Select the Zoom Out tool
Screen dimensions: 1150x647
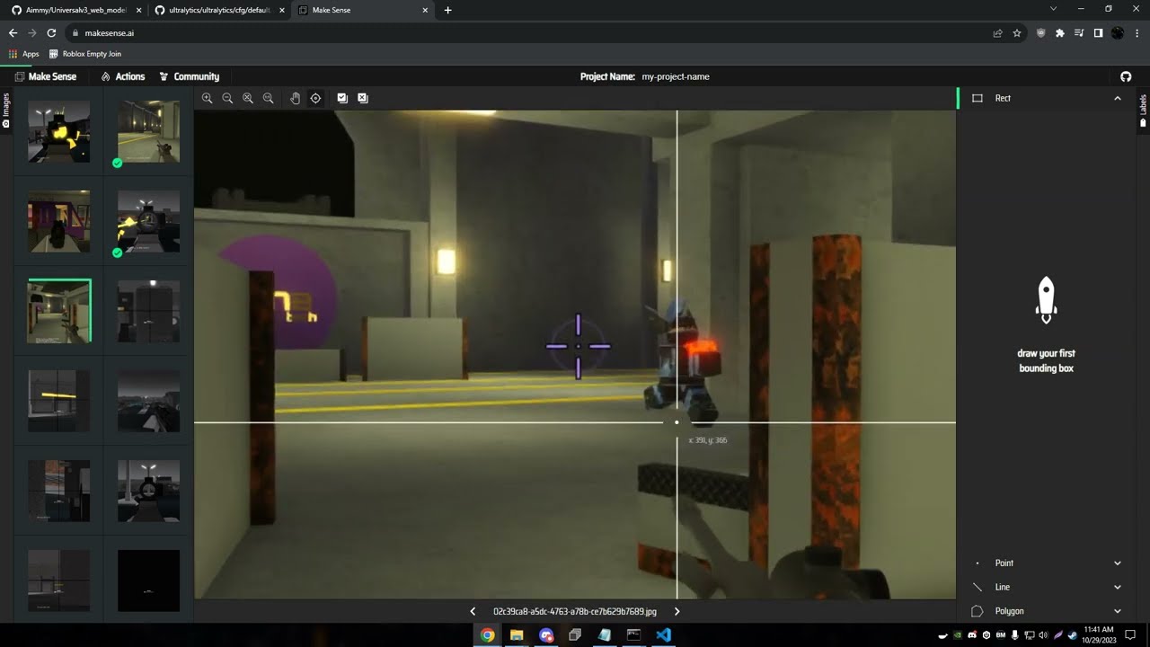[x=227, y=98]
